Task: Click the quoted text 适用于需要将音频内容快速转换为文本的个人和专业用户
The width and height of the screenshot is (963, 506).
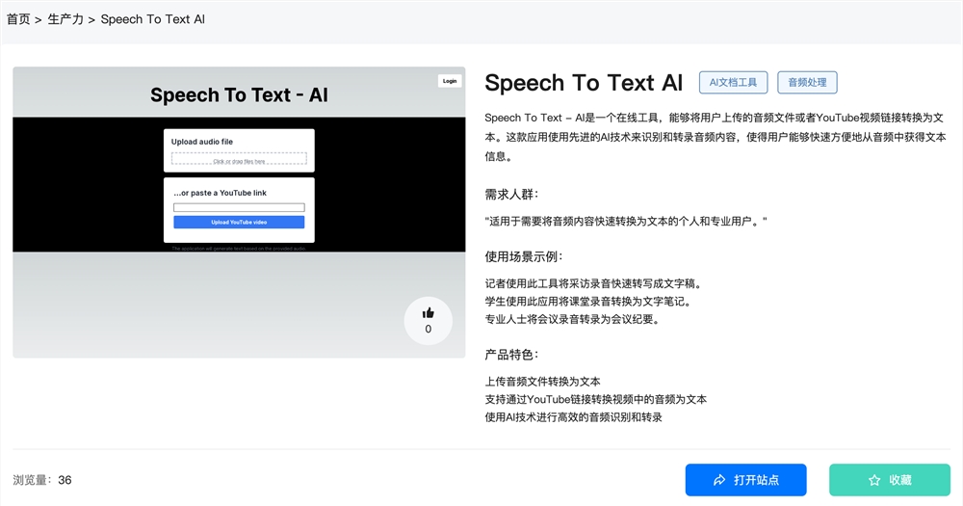Action: [626, 222]
